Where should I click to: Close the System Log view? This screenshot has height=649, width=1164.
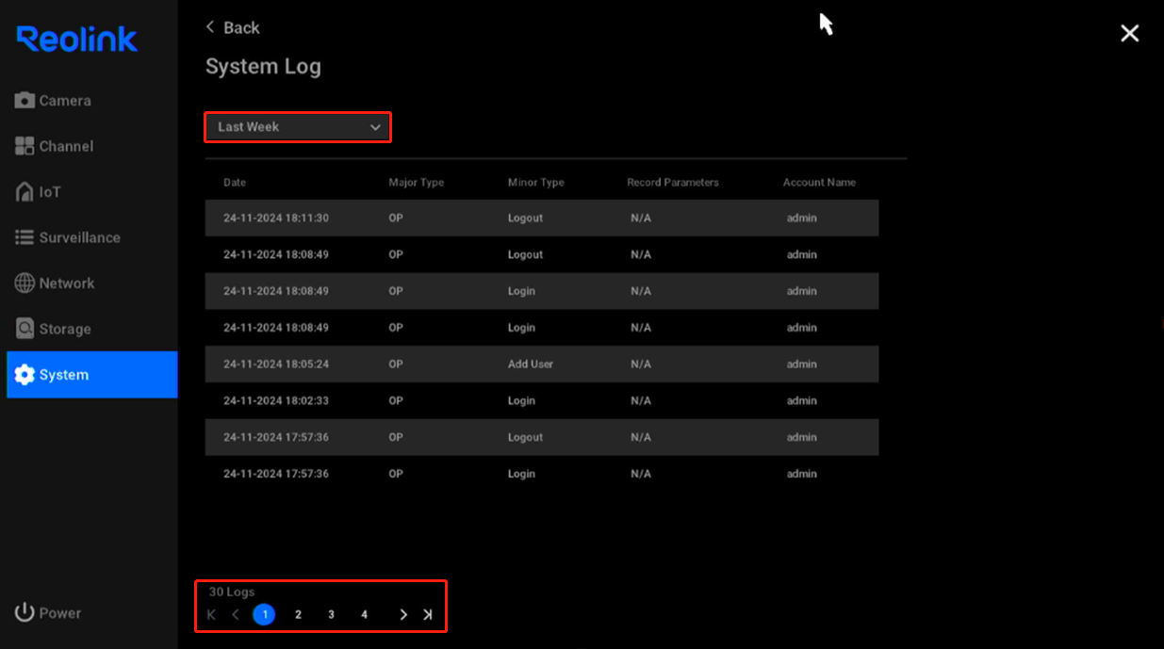tap(1129, 32)
